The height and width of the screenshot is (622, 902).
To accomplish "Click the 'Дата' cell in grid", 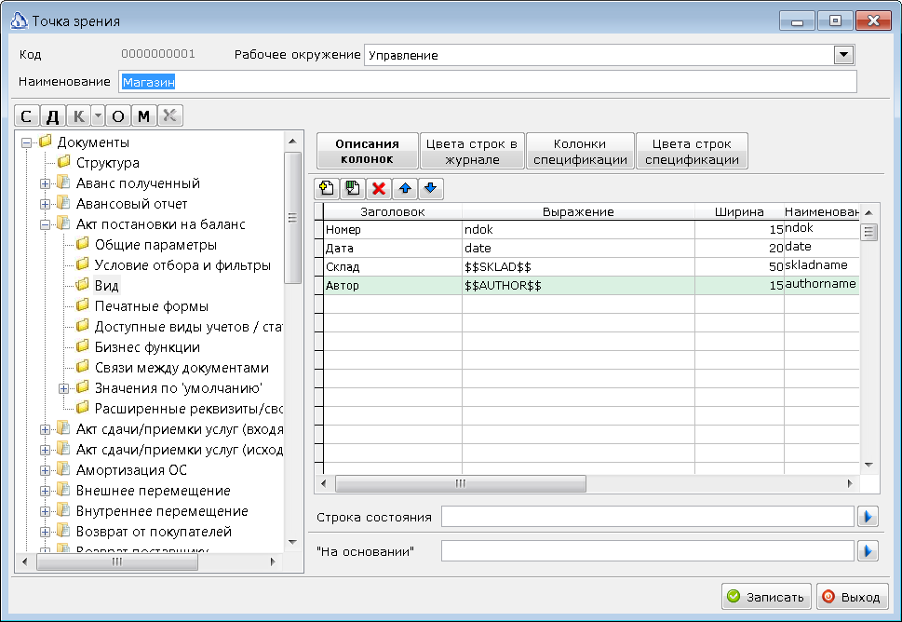I will [x=393, y=248].
